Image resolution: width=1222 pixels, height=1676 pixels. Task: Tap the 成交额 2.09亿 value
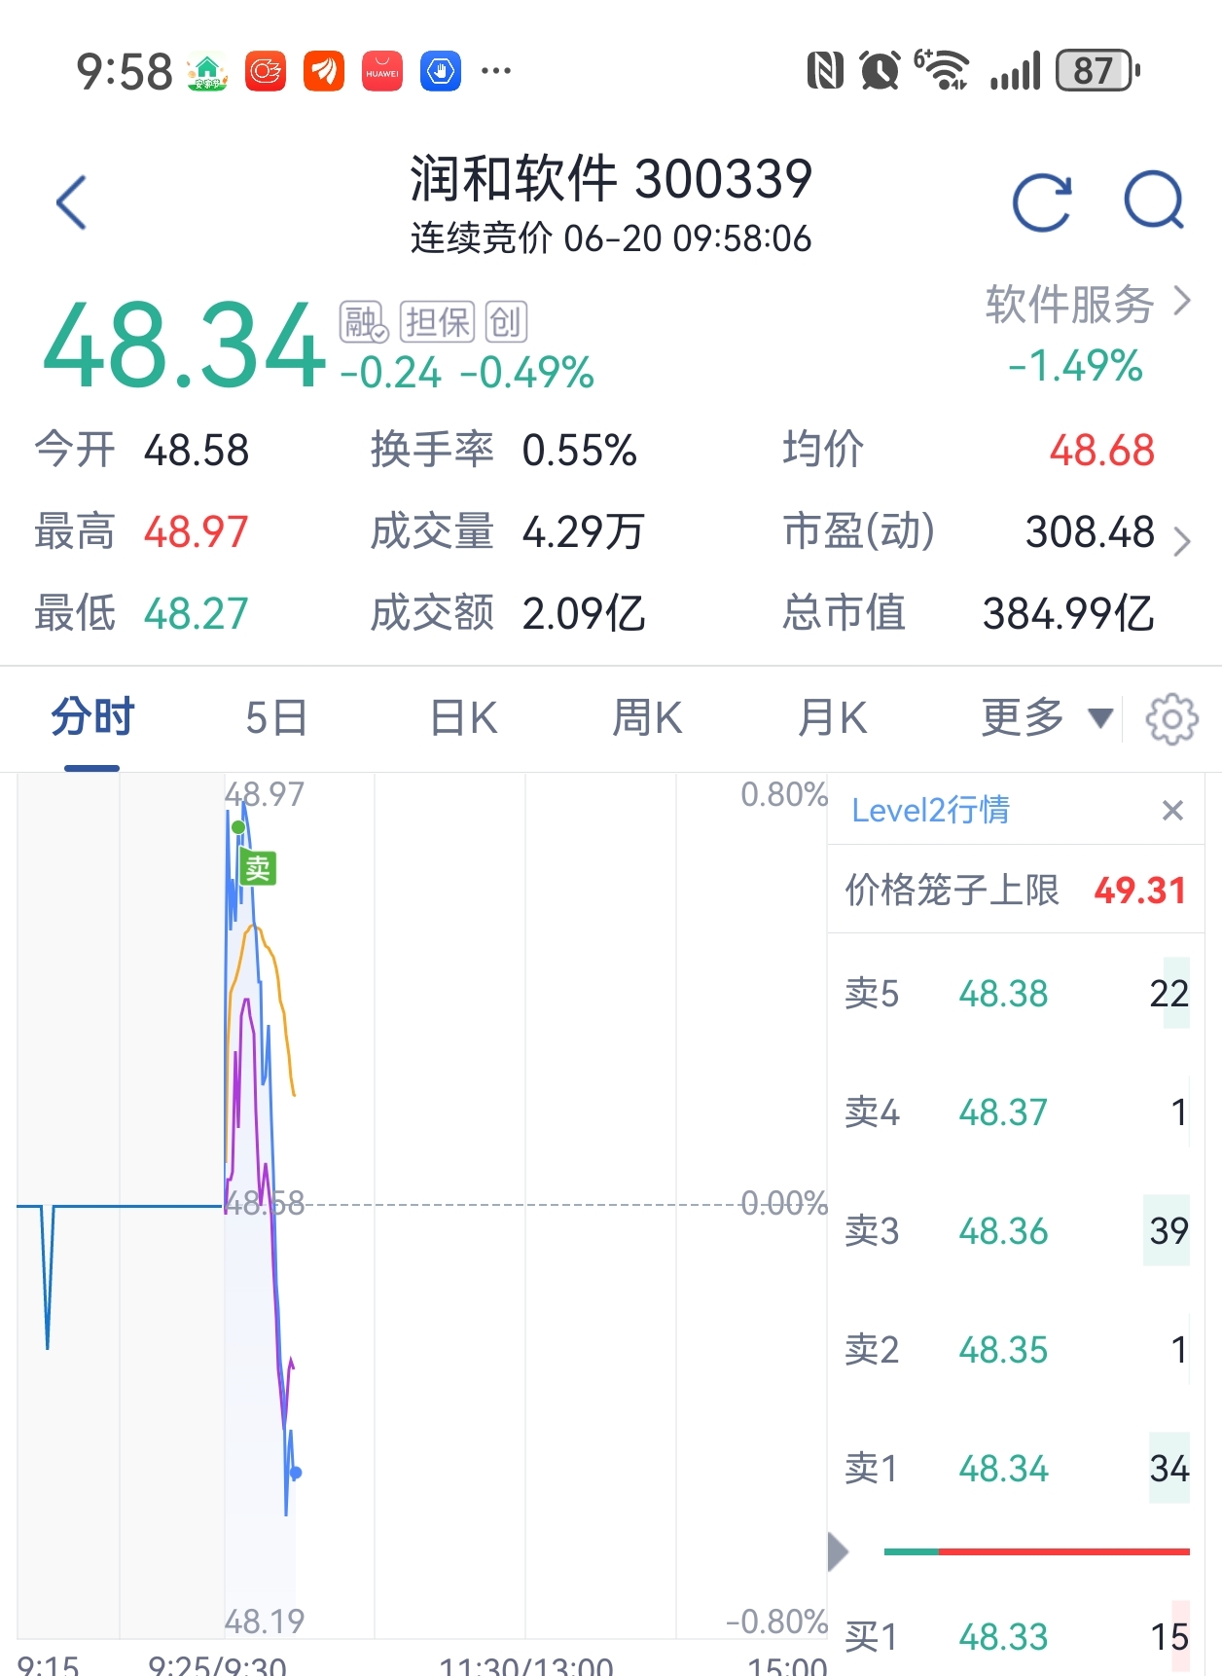583,614
